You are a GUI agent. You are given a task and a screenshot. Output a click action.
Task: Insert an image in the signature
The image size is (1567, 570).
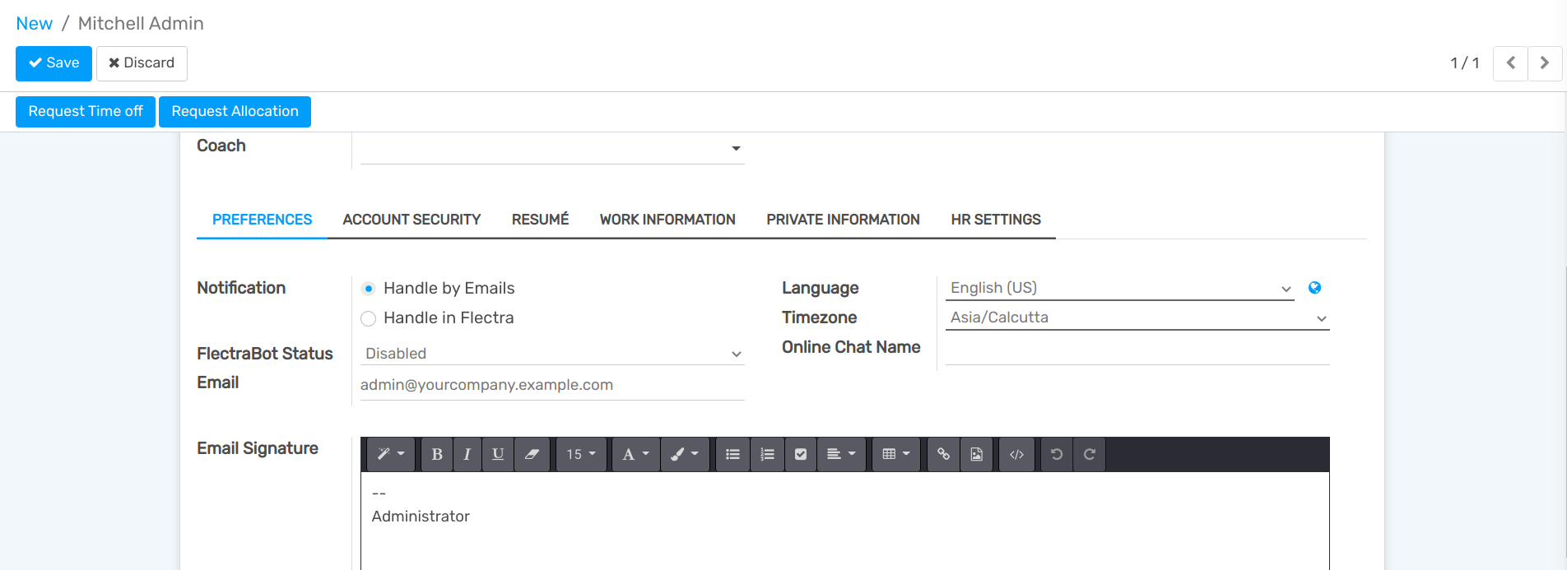coord(976,454)
